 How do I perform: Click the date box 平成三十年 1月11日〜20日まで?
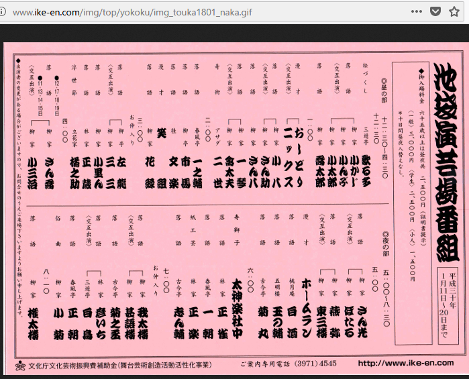point(448,305)
